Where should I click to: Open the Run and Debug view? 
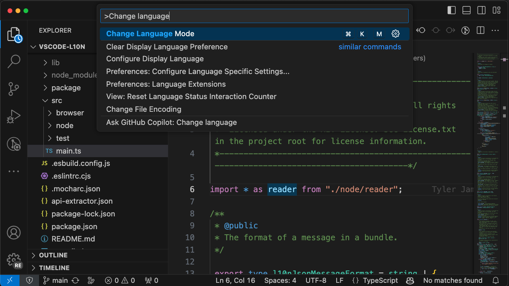point(14,117)
